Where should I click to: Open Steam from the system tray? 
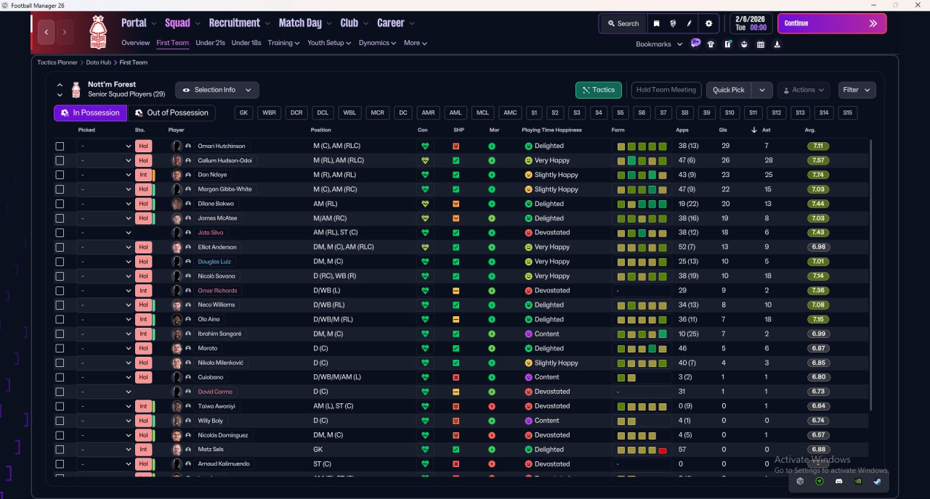[x=877, y=481]
